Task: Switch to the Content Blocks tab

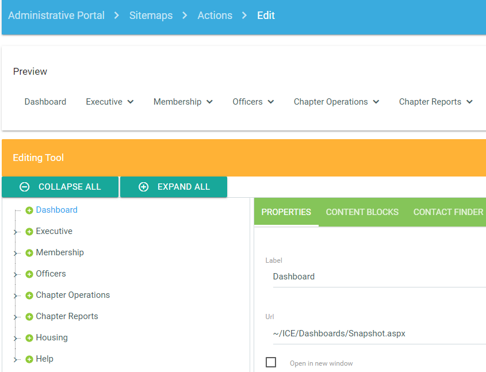Action: tap(362, 212)
